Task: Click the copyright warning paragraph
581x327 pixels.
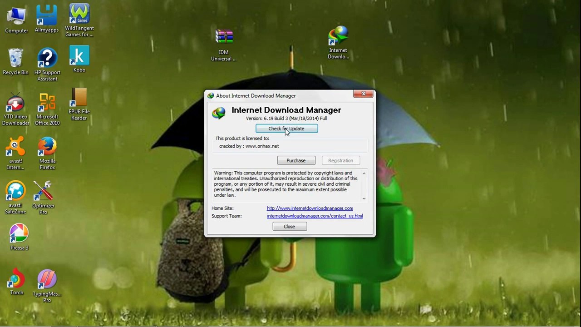Action: 286,184
